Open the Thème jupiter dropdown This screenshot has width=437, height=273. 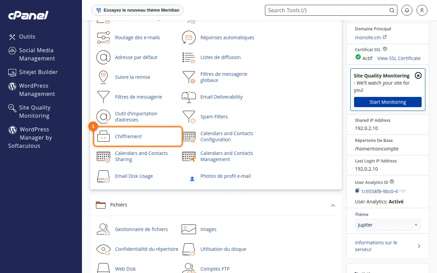pos(387,225)
